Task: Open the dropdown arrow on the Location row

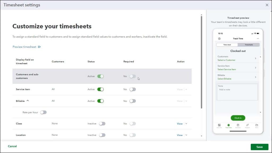Action: [x=186, y=135]
